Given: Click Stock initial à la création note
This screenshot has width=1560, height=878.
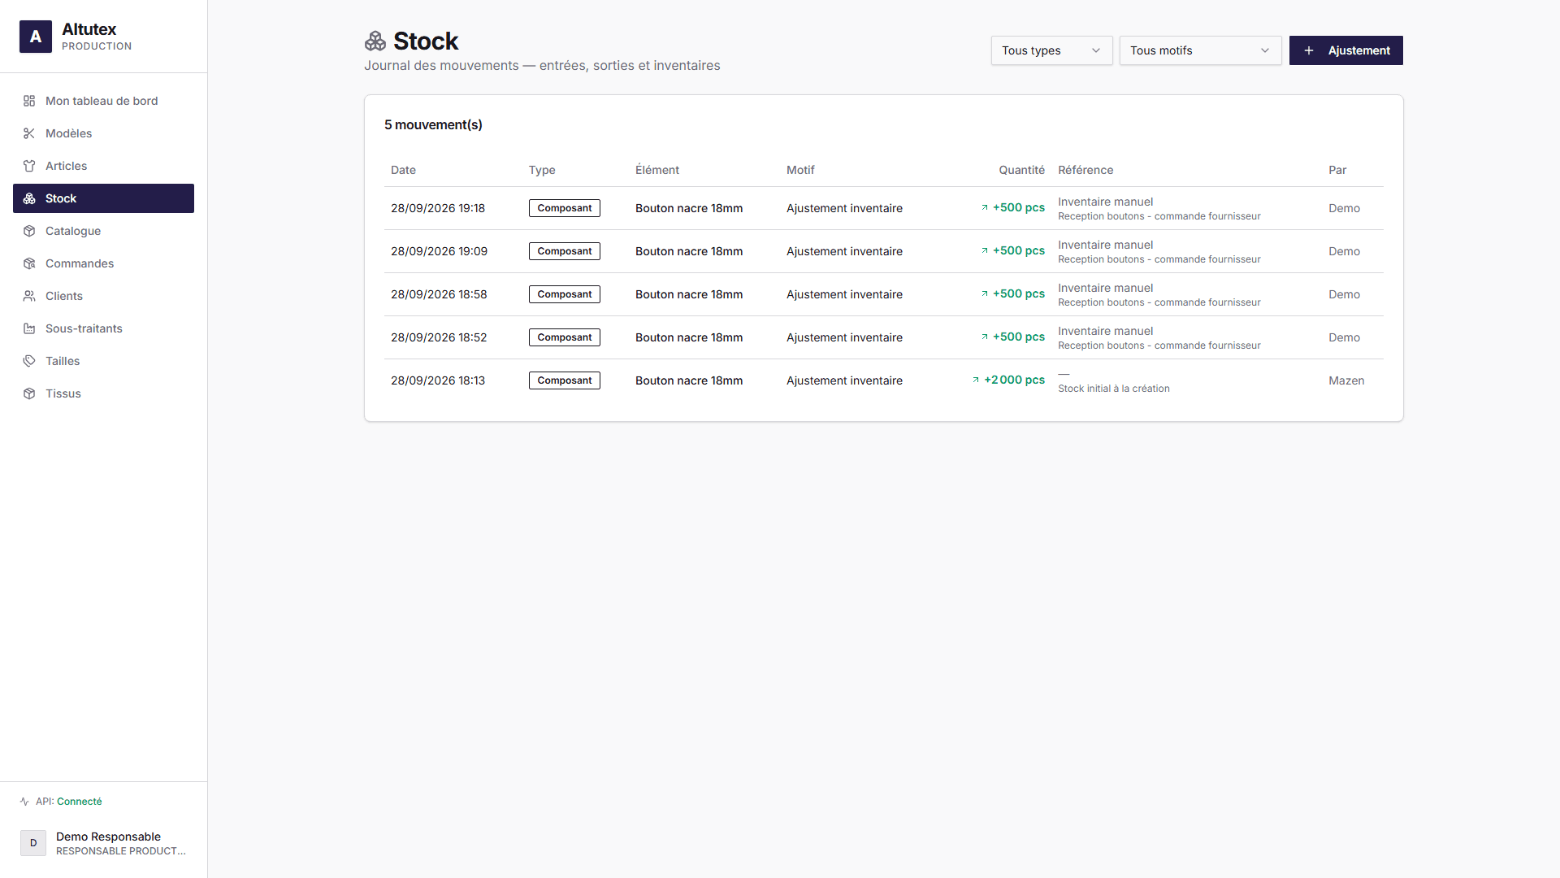Looking at the screenshot, I should point(1114,389).
